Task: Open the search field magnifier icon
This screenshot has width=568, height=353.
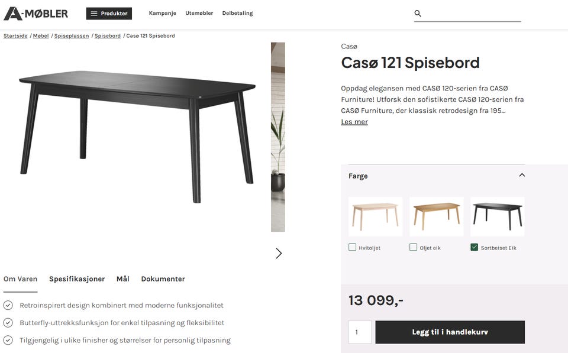Action: pos(418,12)
